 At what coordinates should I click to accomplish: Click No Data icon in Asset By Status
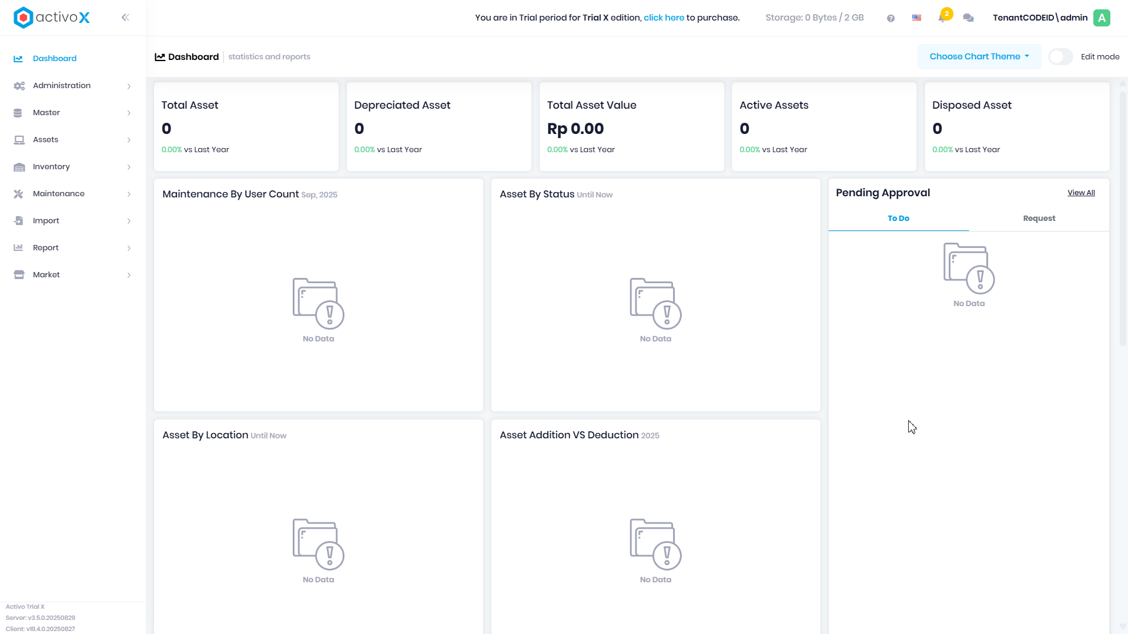(x=655, y=303)
